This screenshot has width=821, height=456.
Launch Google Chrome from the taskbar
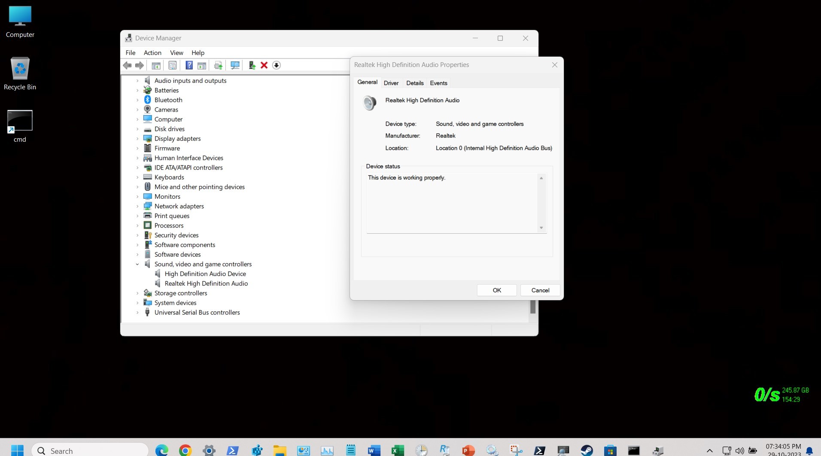(185, 450)
